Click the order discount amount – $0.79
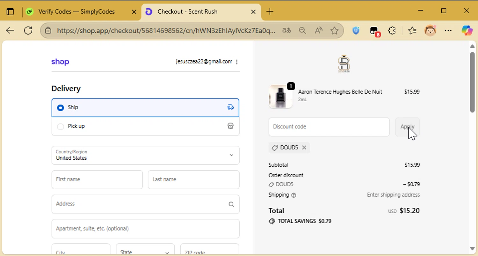The height and width of the screenshot is (256, 478). pyautogui.click(x=411, y=184)
